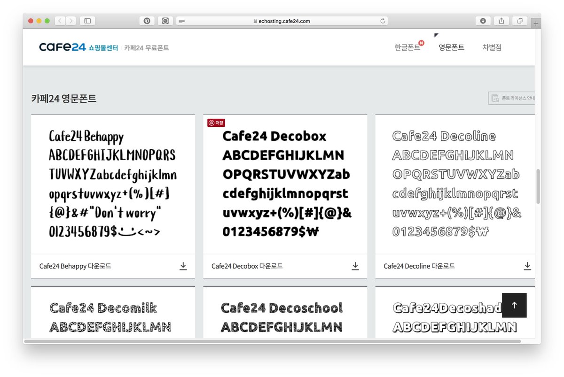Click Cafe24 Decoline 다운로드 text
564x377 pixels.
[419, 266]
